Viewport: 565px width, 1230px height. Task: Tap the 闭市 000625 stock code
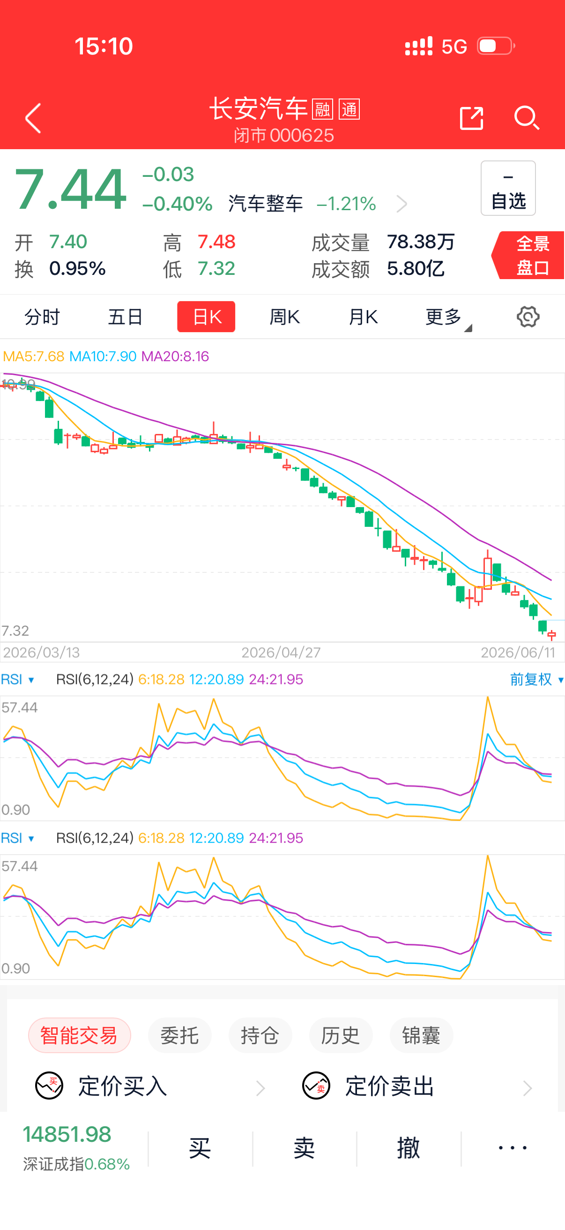pos(284,136)
